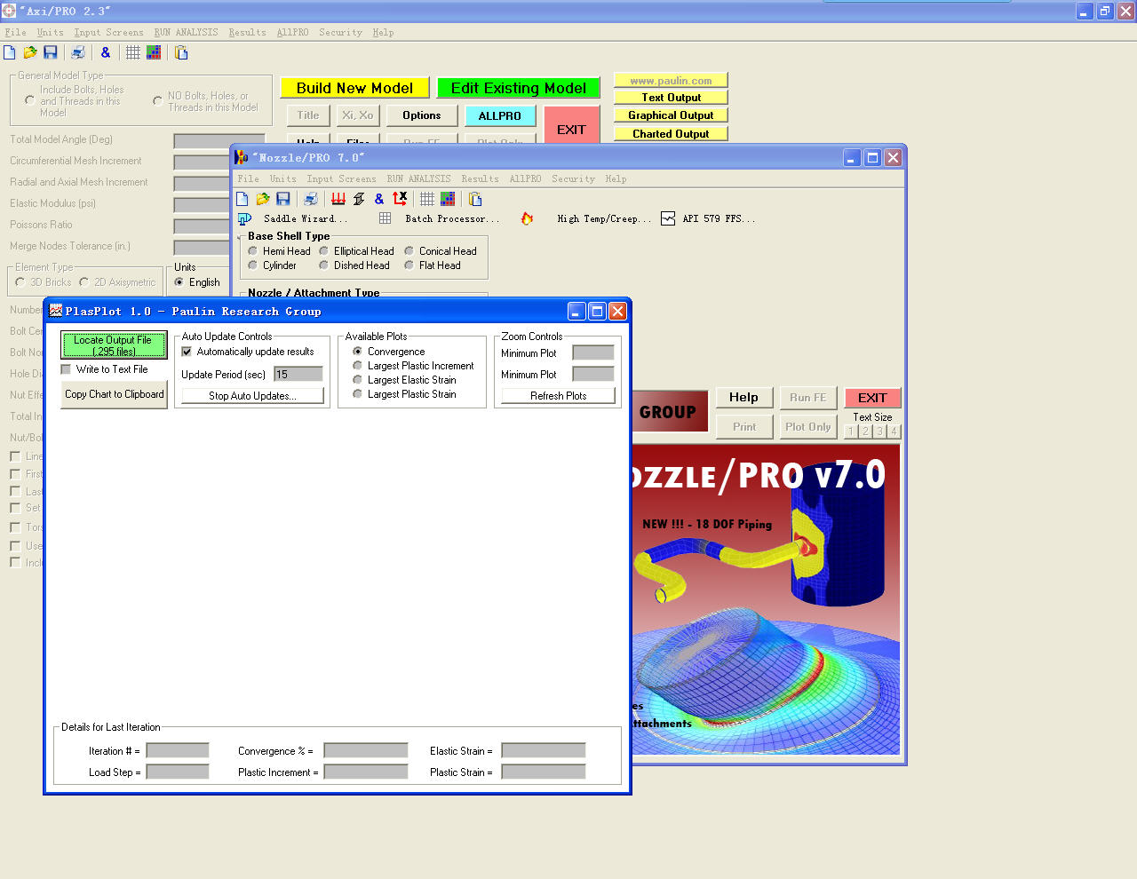Click API 579 FFS chart icon

668,218
